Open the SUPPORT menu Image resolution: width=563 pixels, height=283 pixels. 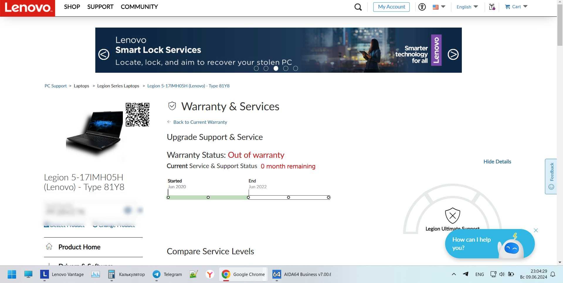[100, 7]
